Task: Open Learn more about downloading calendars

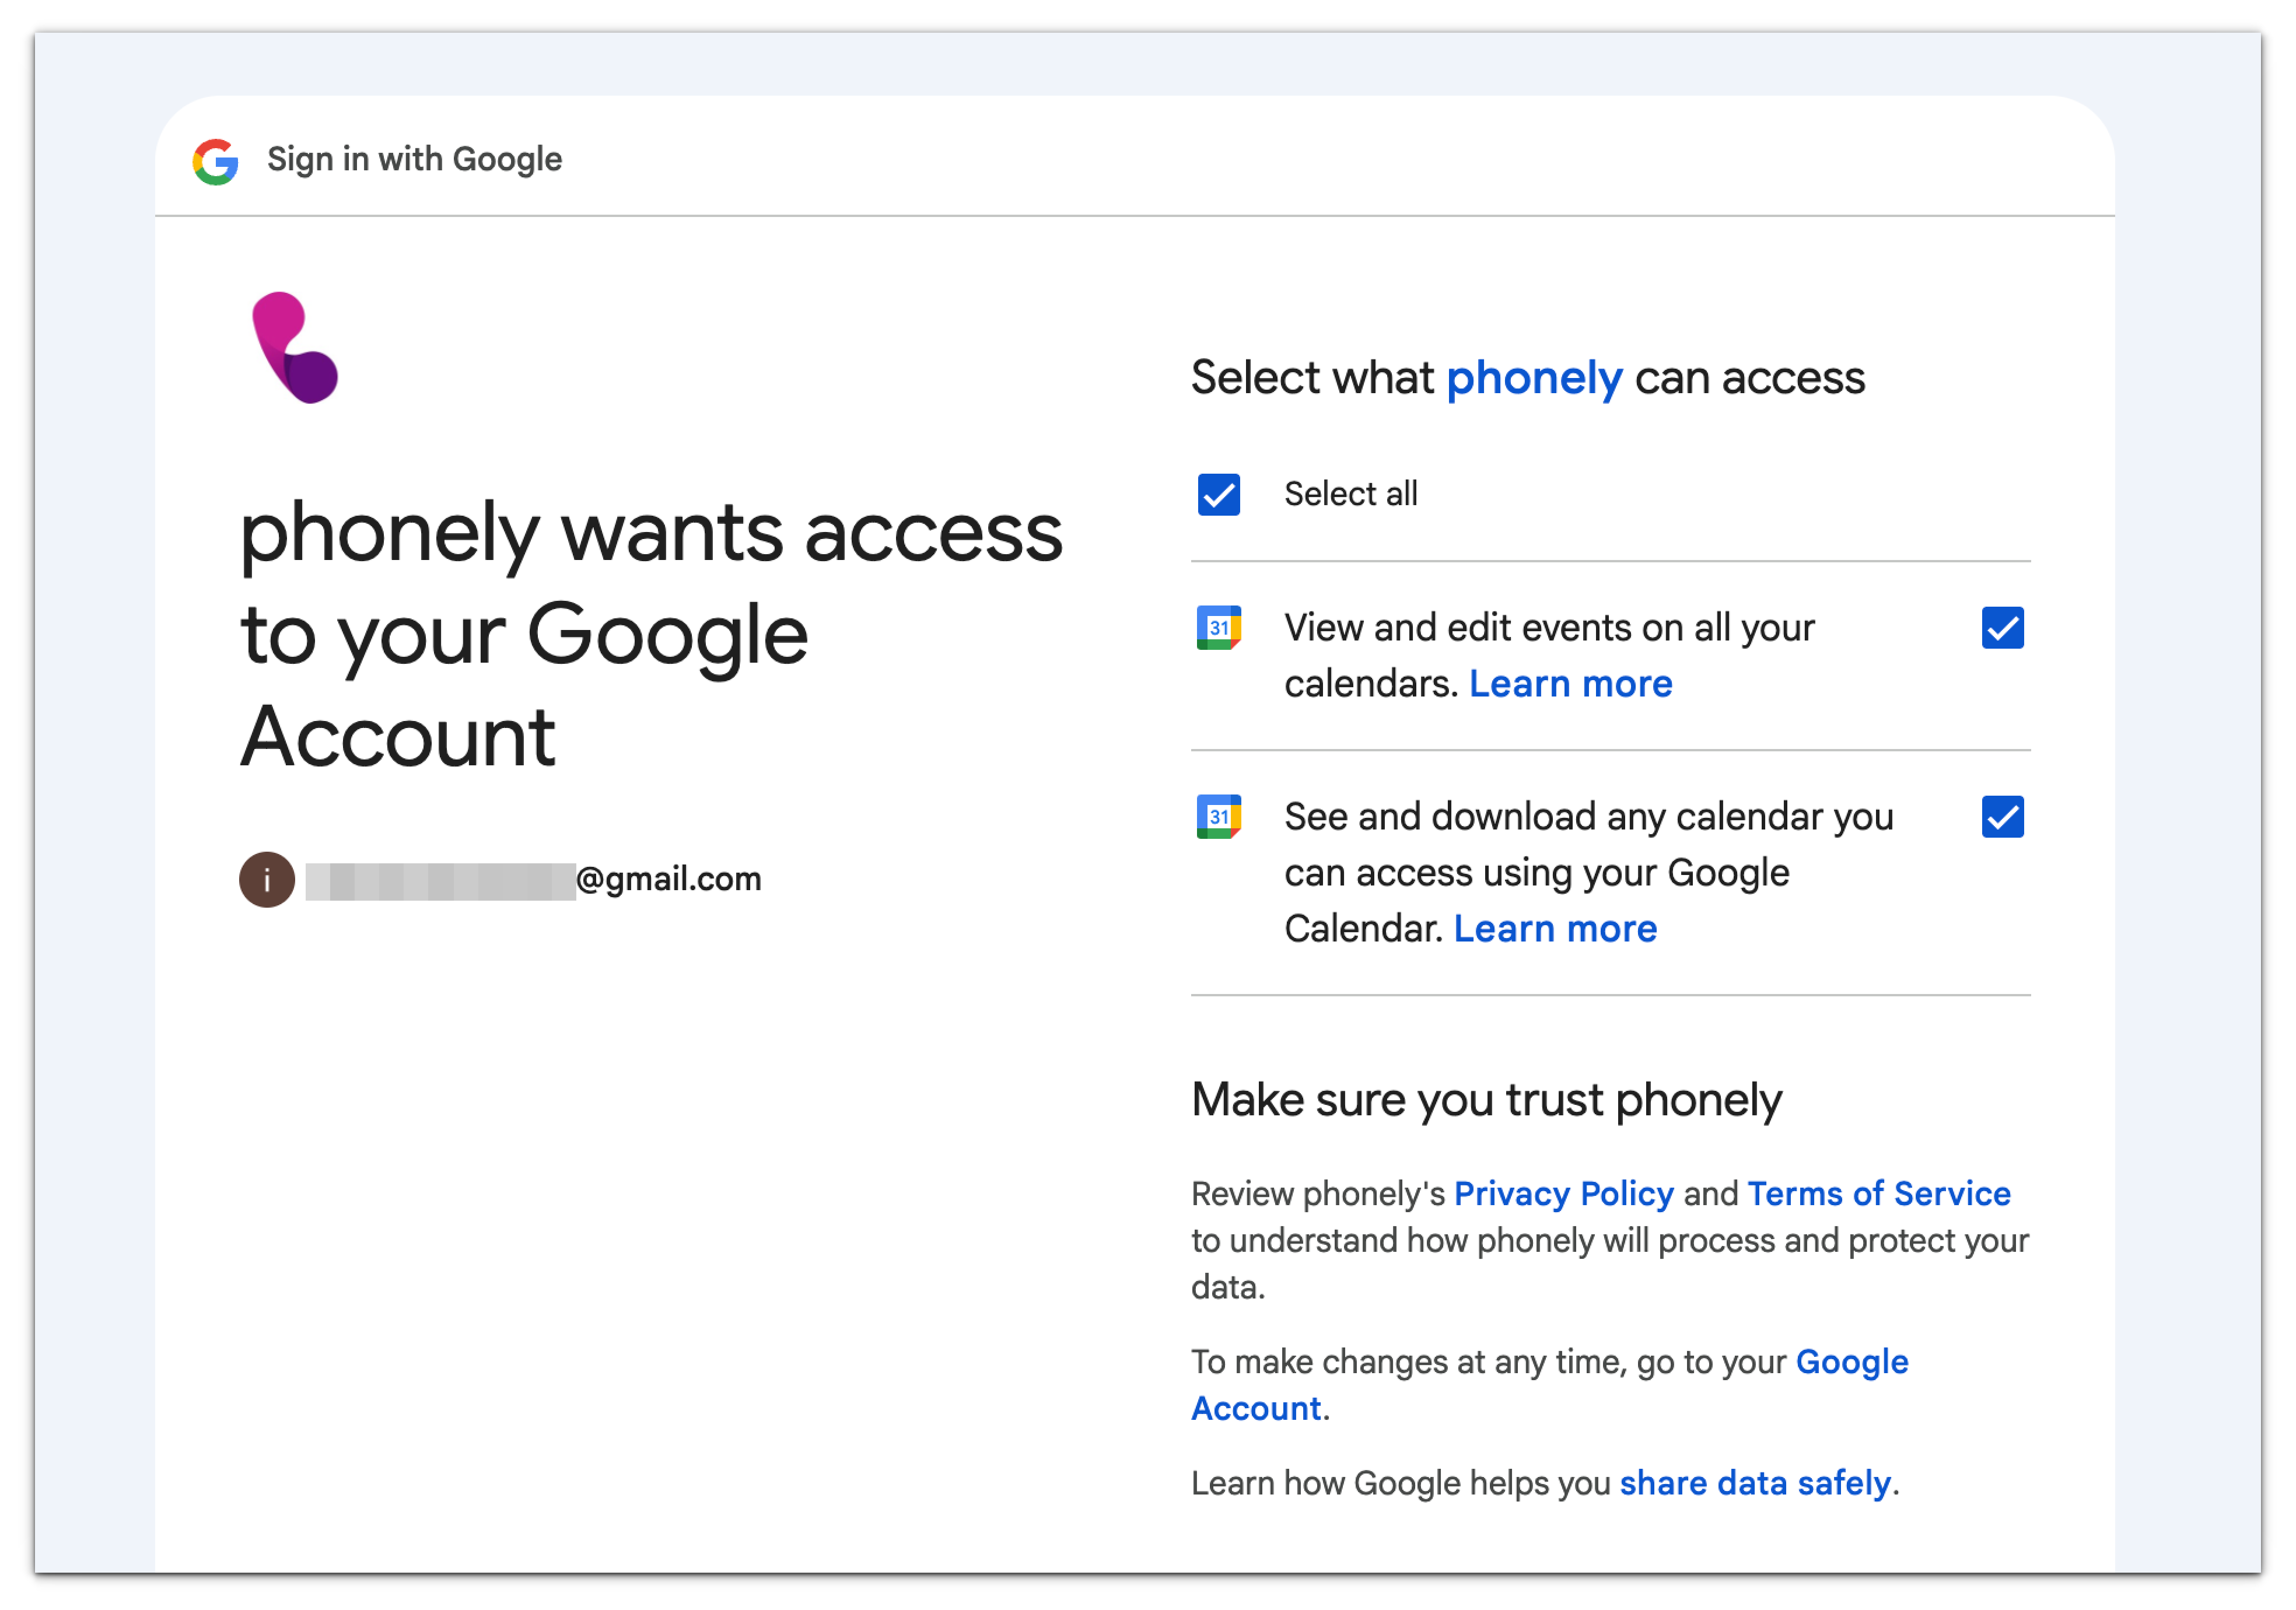Action: 1555,927
